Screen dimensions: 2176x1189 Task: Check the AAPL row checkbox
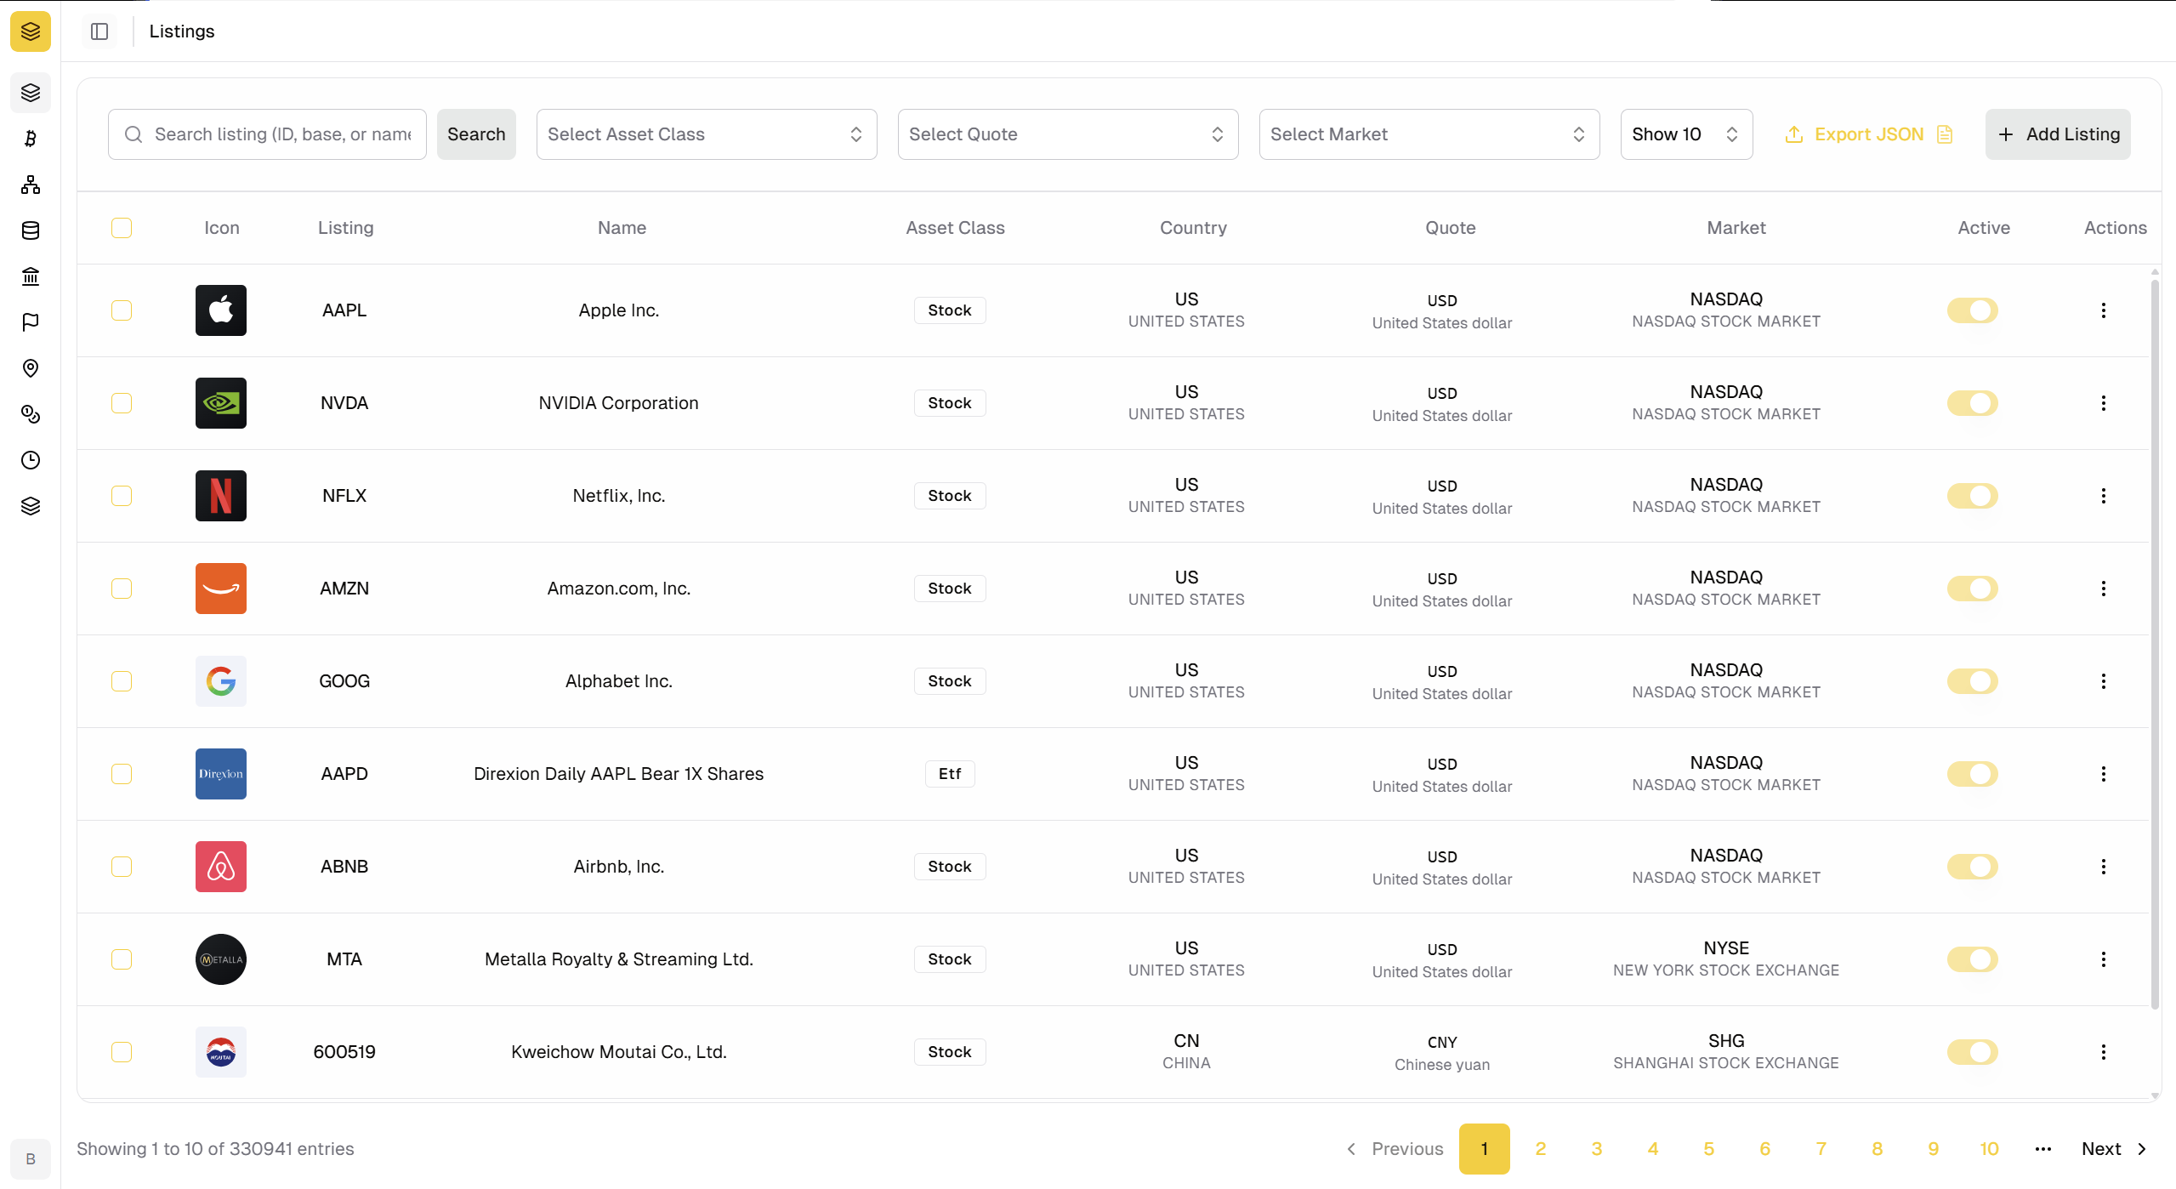tap(122, 310)
